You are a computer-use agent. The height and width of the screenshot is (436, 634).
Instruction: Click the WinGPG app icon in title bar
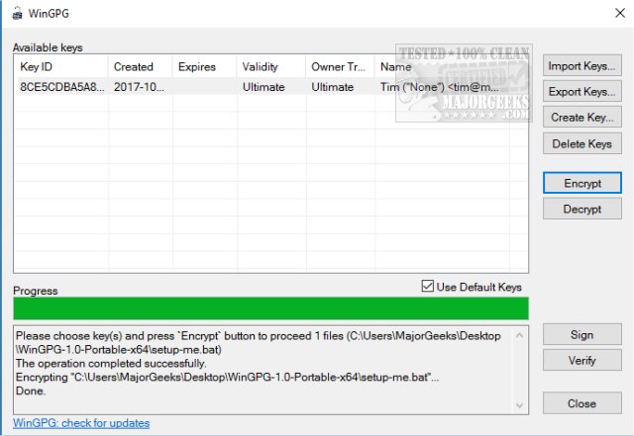coord(17,13)
